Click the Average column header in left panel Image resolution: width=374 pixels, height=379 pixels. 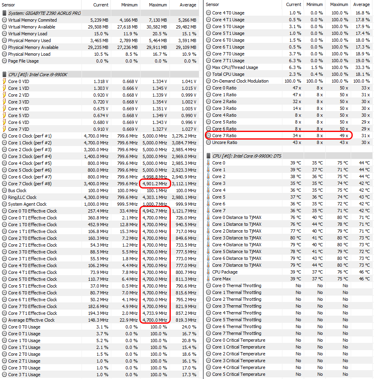184,5
